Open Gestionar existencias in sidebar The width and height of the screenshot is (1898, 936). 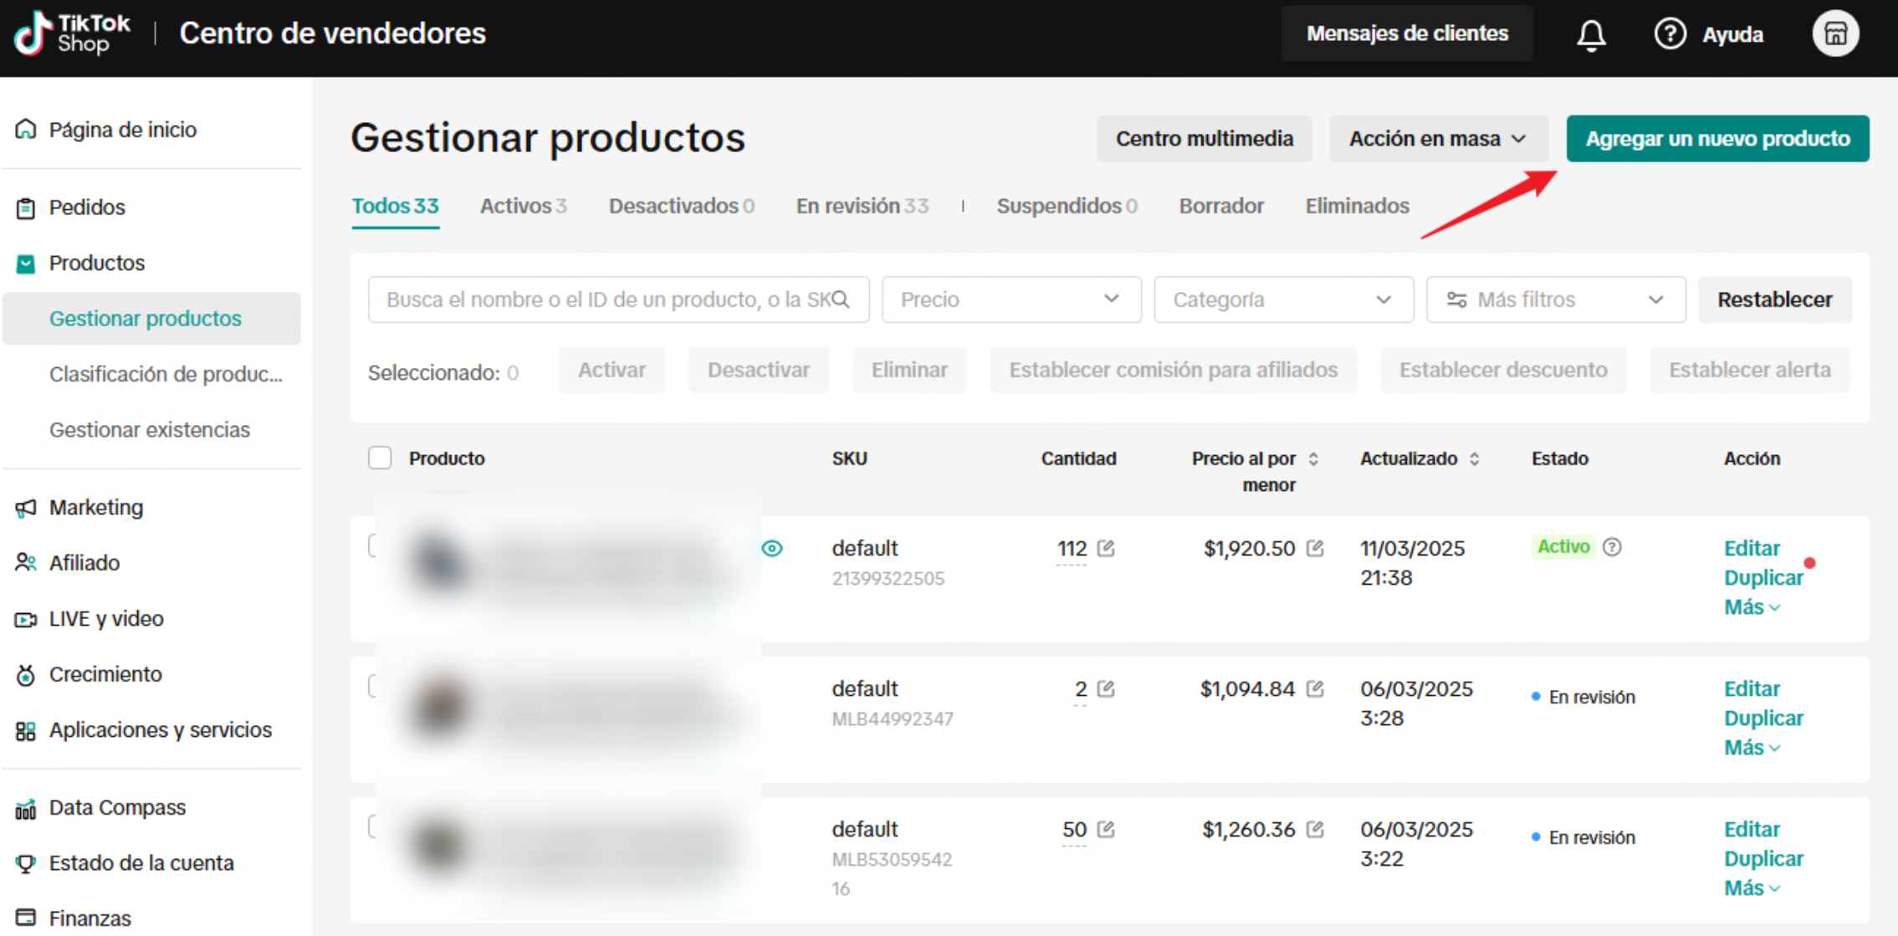click(x=150, y=430)
